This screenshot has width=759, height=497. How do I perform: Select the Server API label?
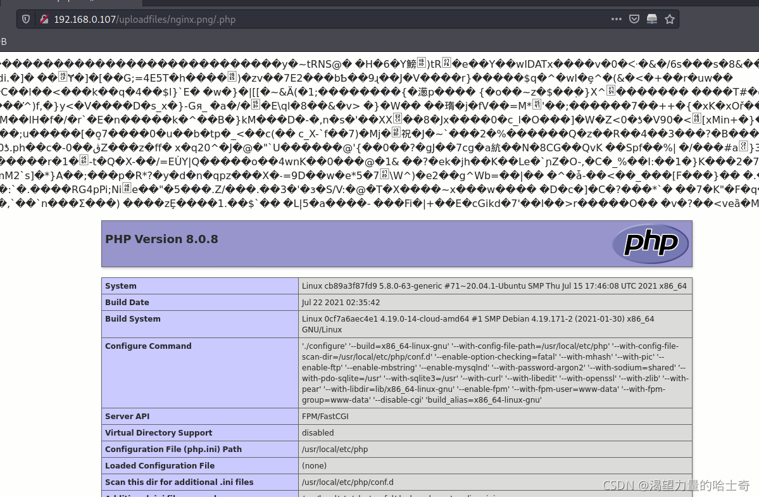(x=127, y=416)
